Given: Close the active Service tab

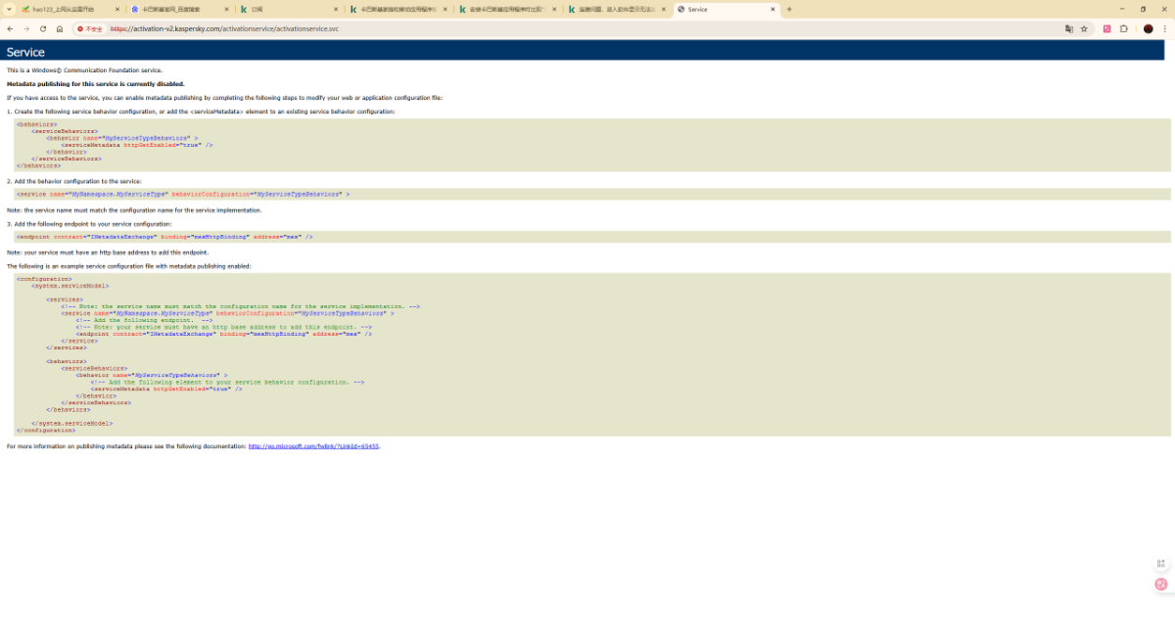Looking at the screenshot, I should click(773, 9).
